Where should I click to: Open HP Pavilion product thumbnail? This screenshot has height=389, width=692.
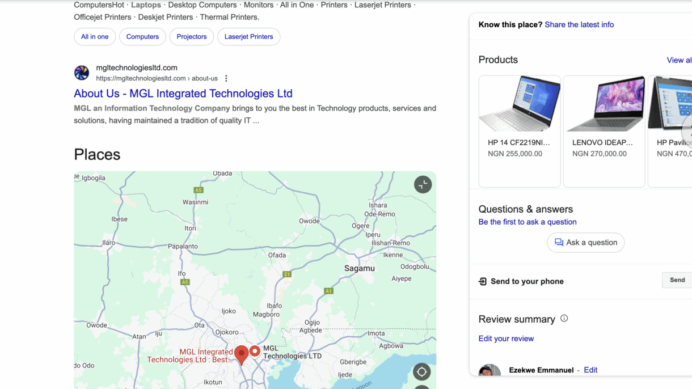[670, 104]
